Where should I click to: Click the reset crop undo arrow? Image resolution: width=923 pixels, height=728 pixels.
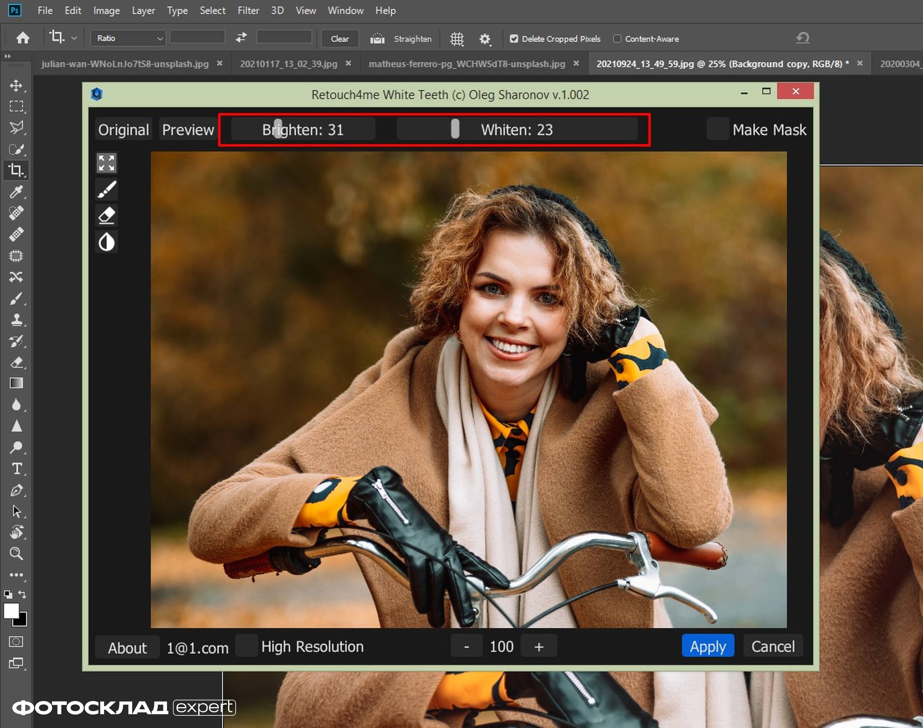pyautogui.click(x=803, y=38)
